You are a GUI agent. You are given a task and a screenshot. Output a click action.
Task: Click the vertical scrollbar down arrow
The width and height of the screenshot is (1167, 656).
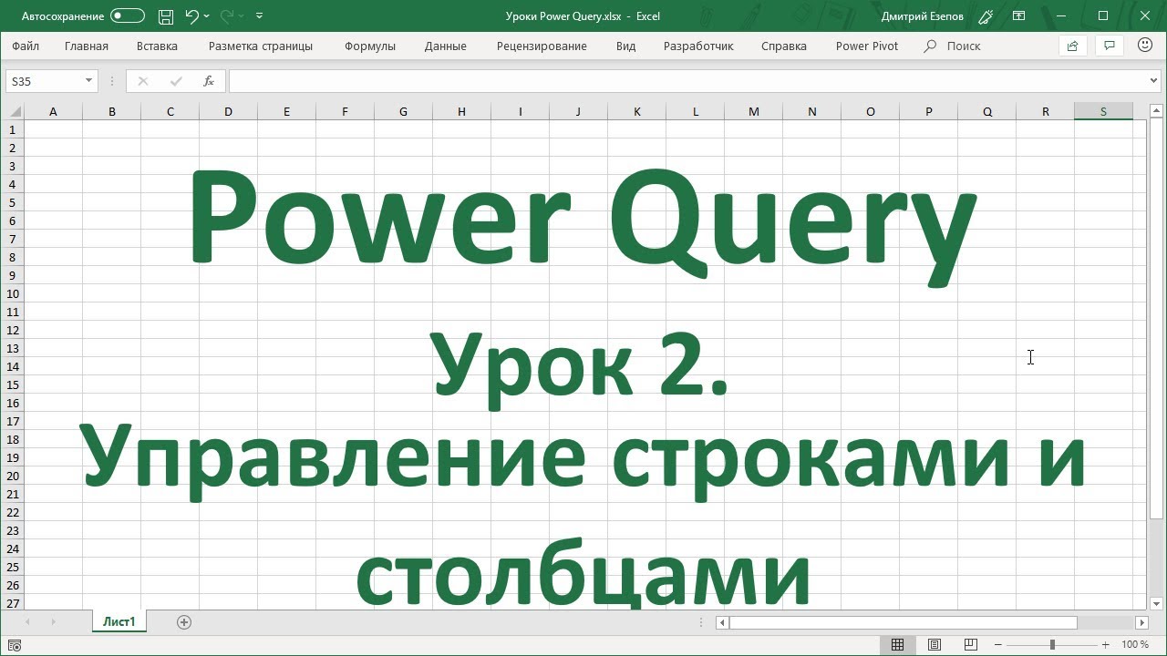pyautogui.click(x=1156, y=603)
